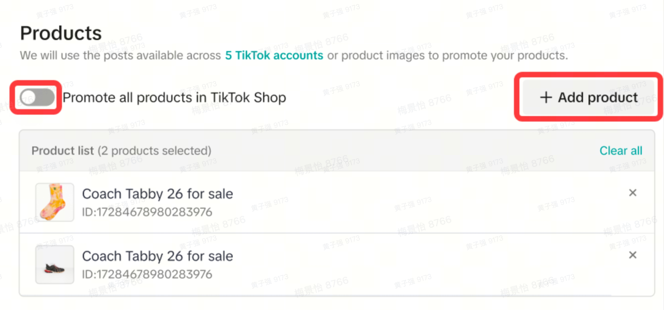Click the '(2 products selected)' count text
This screenshot has height=310, width=664.
pos(154,151)
